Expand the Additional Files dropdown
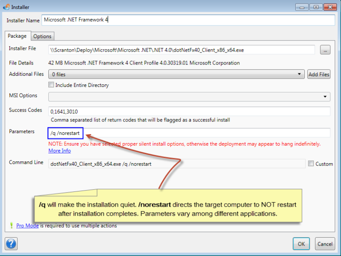This screenshot has width=341, height=256. pyautogui.click(x=177, y=74)
